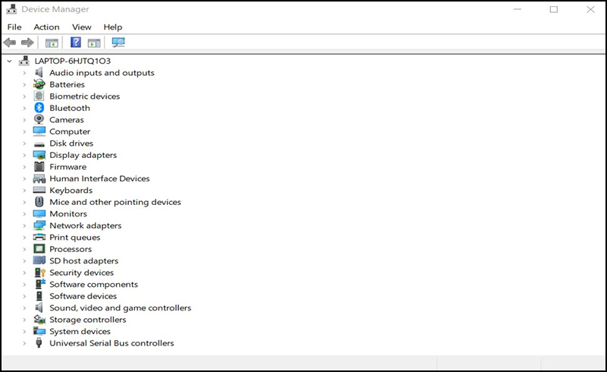Screen dimensions: 607x372
Task: Click the Scan for hardware changes monitor icon
Action: tap(118, 43)
